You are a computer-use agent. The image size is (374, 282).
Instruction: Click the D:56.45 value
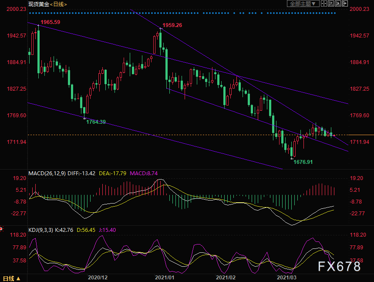[x=86, y=230]
